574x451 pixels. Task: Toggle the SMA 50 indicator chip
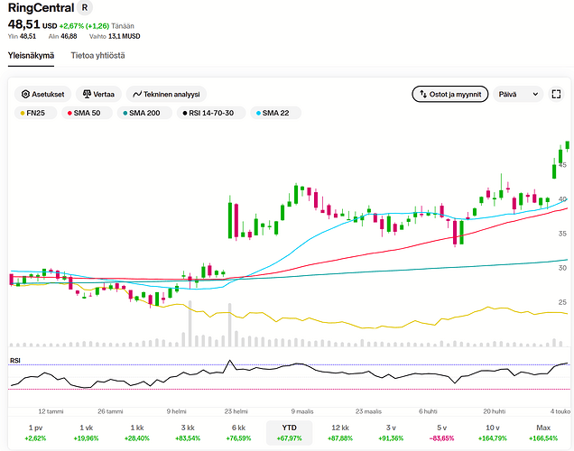pyautogui.click(x=87, y=113)
